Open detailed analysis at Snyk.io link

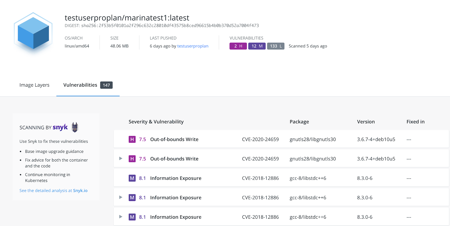[x=53, y=191]
